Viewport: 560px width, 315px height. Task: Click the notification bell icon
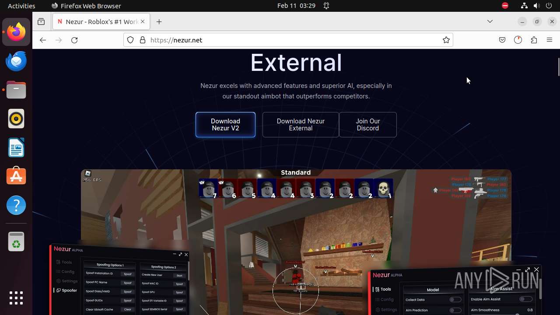point(326,6)
